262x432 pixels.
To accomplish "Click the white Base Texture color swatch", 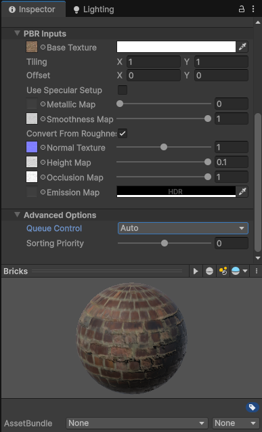I will (176, 47).
